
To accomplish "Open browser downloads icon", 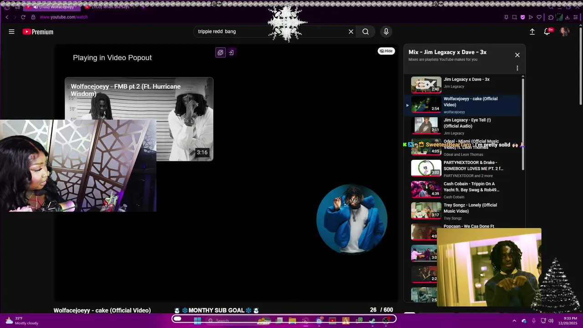I will 568,17.
